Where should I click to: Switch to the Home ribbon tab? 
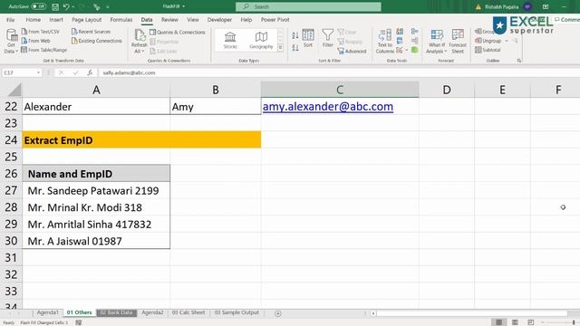(33, 20)
